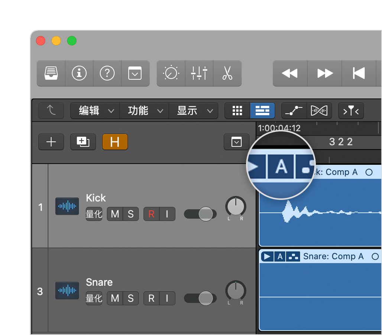The height and width of the screenshot is (335, 382).
Task: Click the Kick track's waveform icon
Action: point(67,206)
